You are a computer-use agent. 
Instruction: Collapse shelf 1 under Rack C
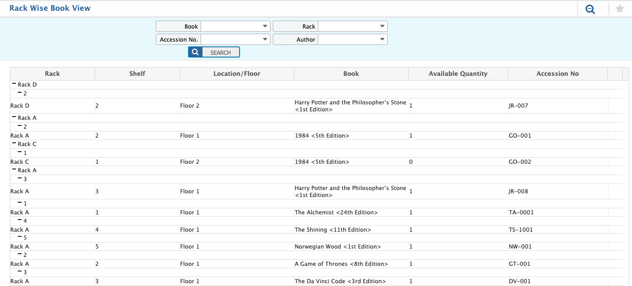20,153
